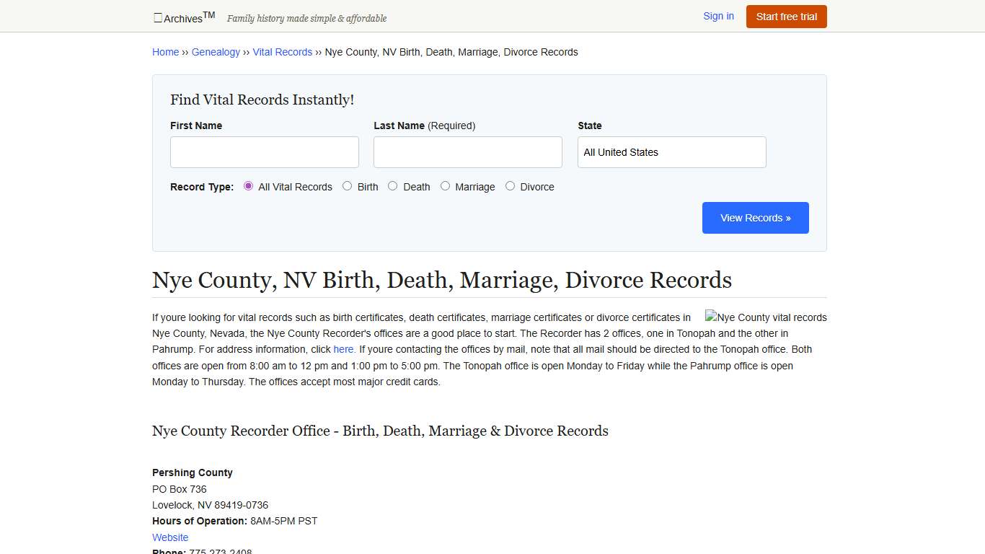
Task: Click the page heading for Nye County records
Action: (441, 280)
